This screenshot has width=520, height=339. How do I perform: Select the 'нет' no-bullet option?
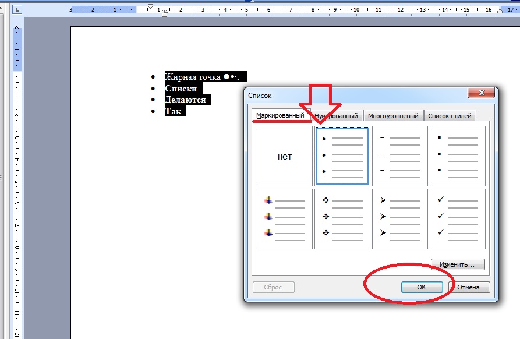pos(285,156)
